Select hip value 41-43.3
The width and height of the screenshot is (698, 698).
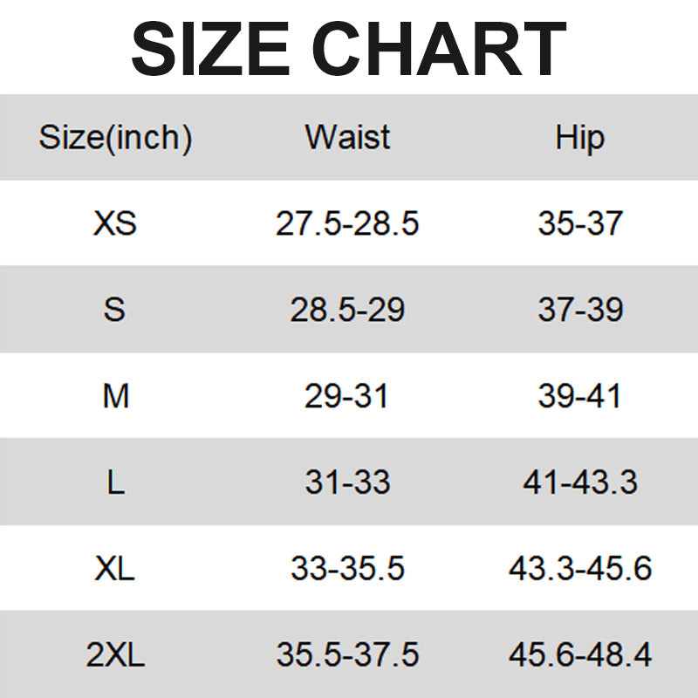click(x=579, y=482)
